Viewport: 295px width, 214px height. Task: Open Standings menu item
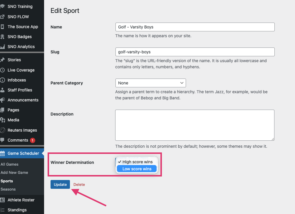click(x=17, y=210)
